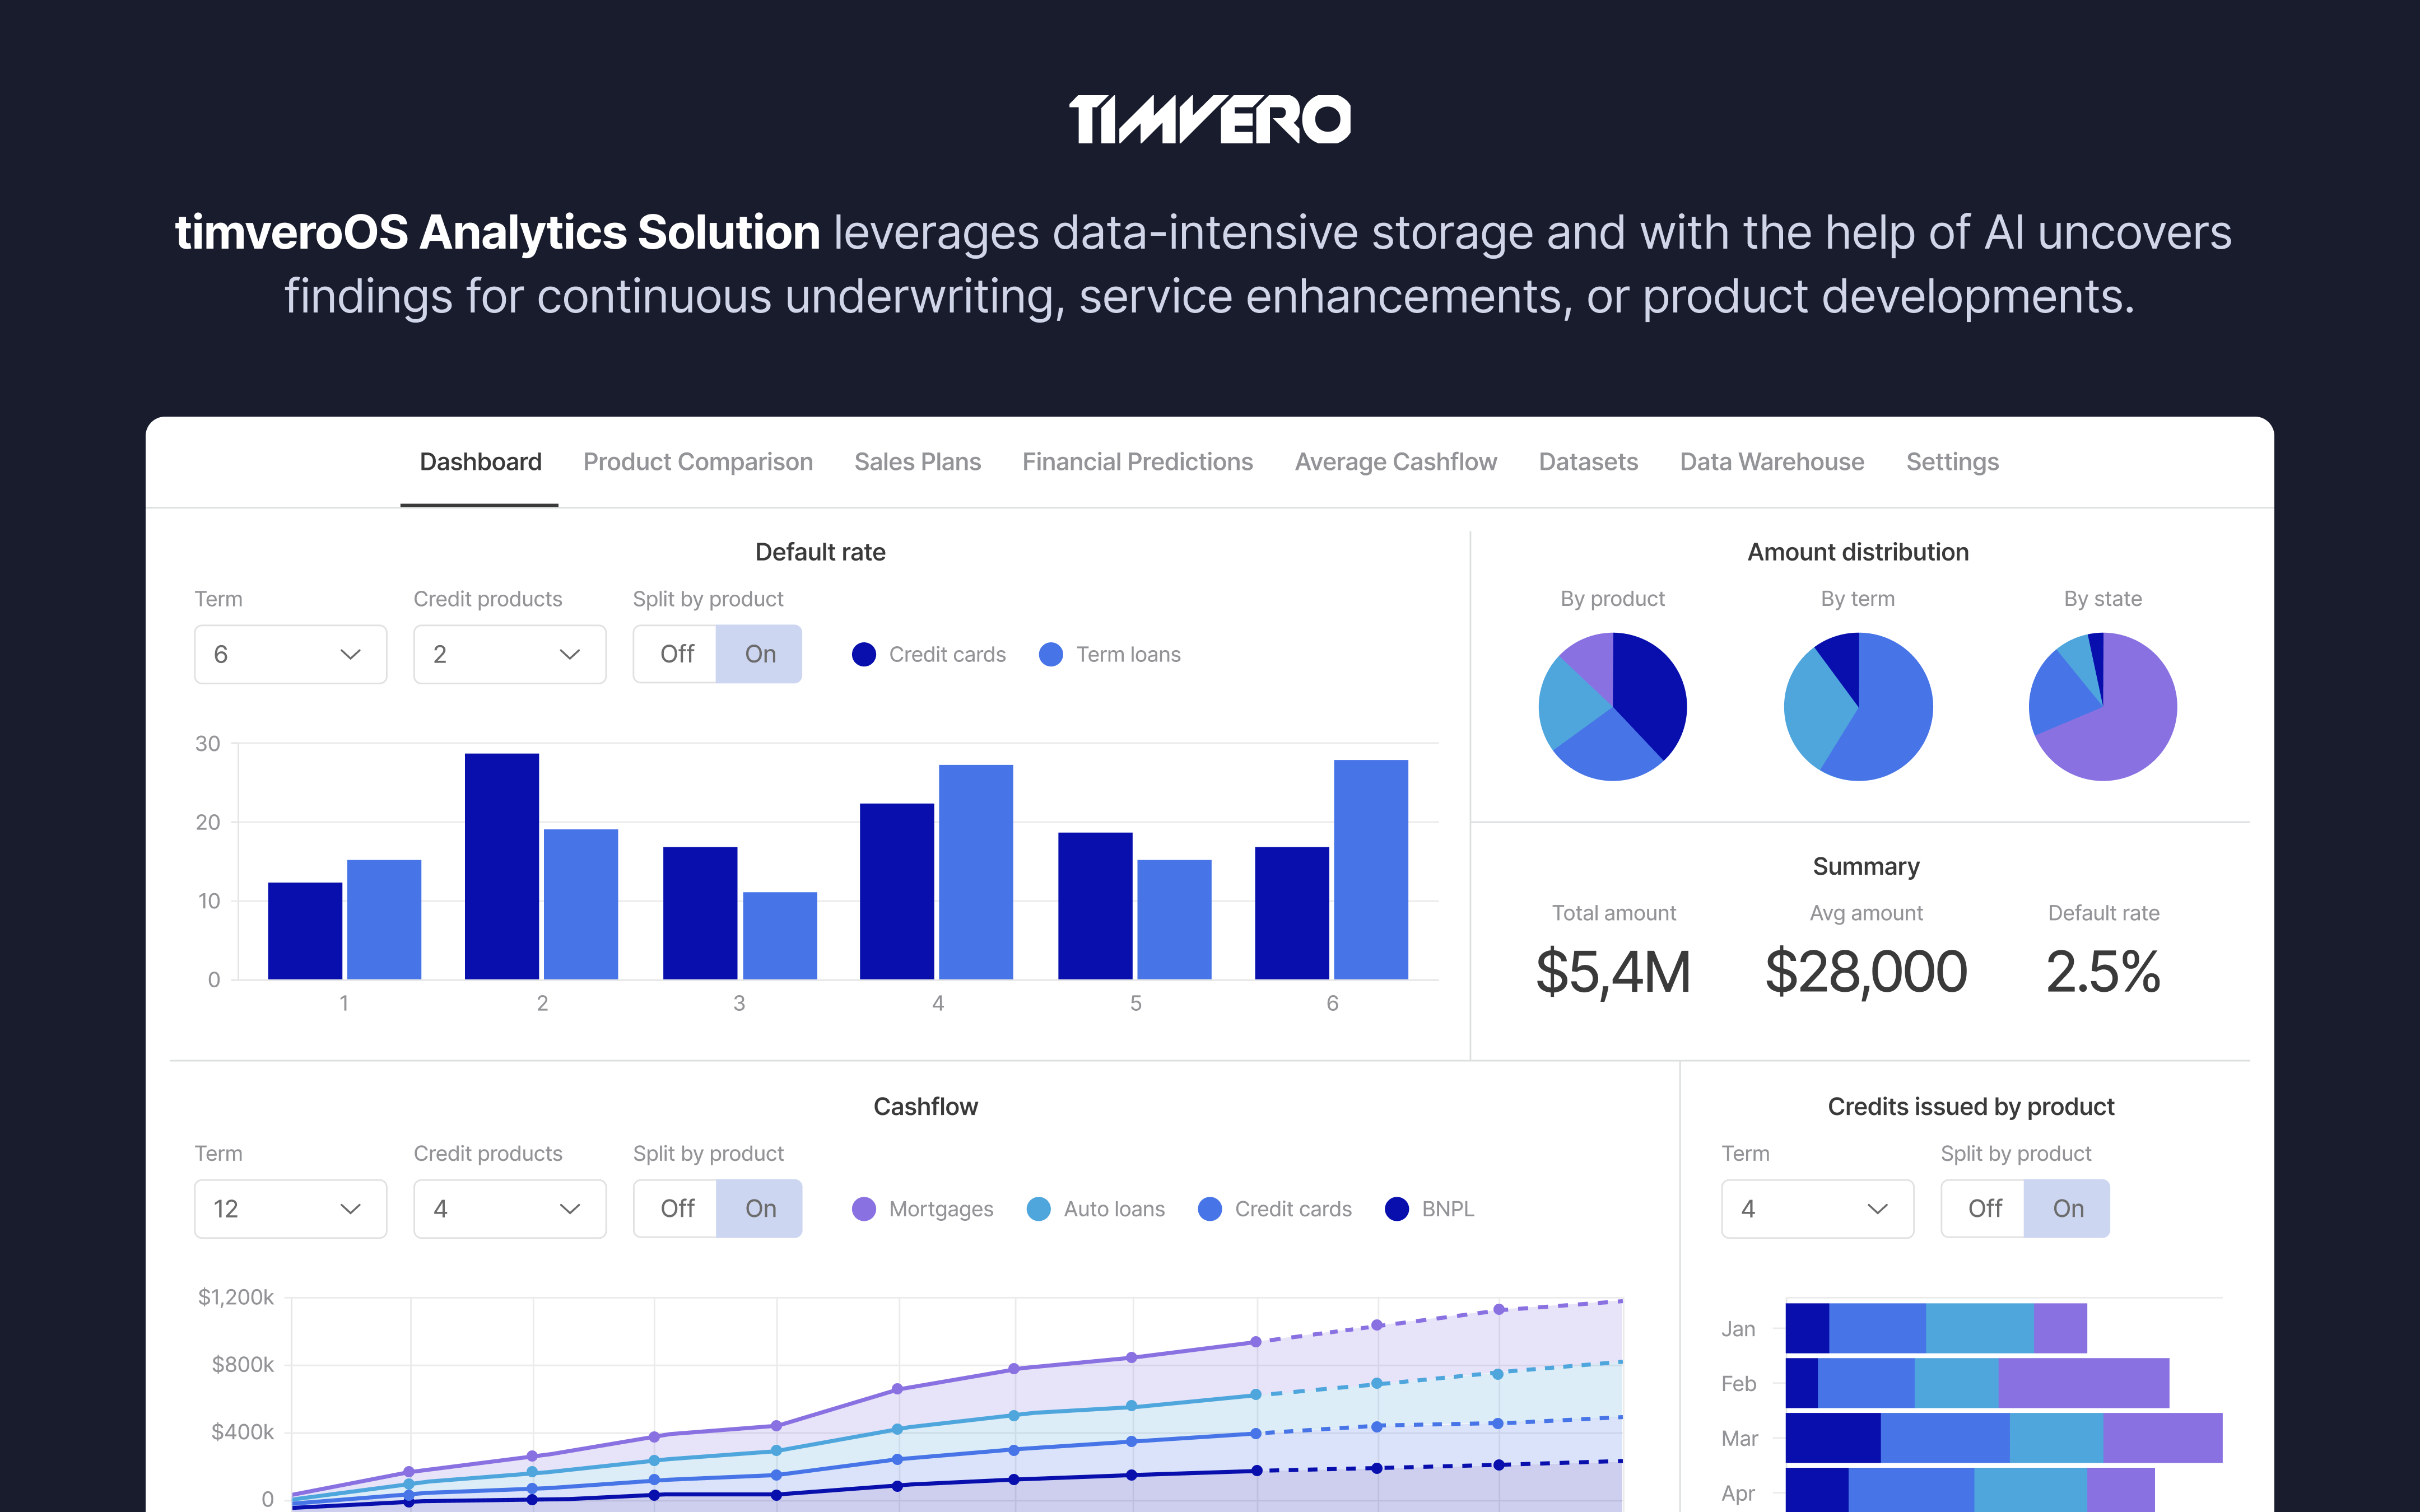Screen dimensions: 2420x1512
Task: Open the Financial Predictions tab
Action: click(1137, 462)
